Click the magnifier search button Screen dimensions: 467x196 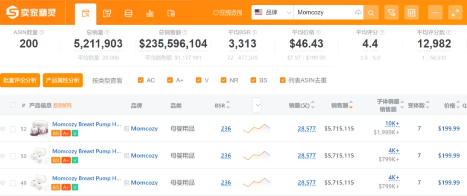(x=371, y=13)
